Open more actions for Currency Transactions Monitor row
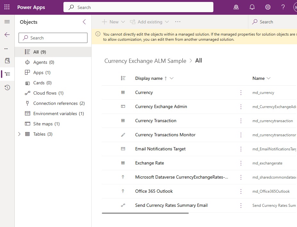297x227 pixels. click(x=241, y=135)
